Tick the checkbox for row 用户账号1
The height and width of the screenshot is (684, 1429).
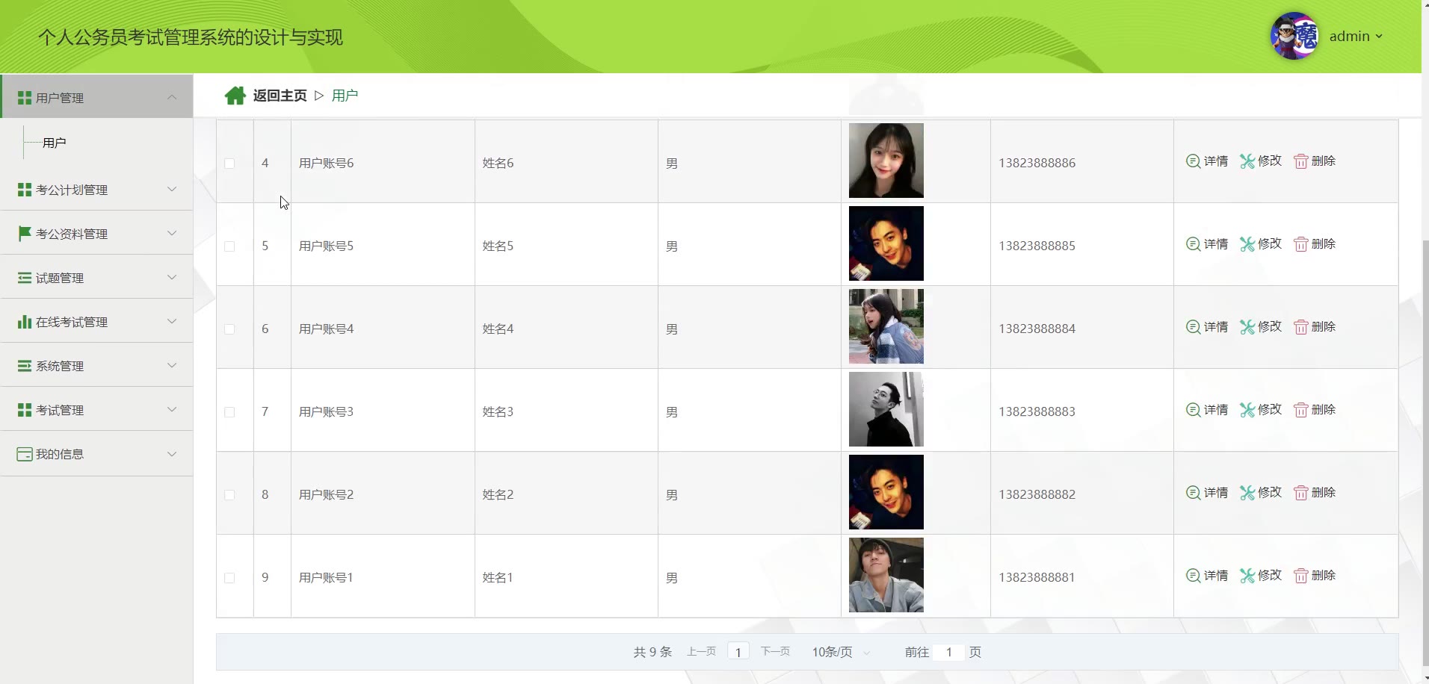pyautogui.click(x=229, y=578)
